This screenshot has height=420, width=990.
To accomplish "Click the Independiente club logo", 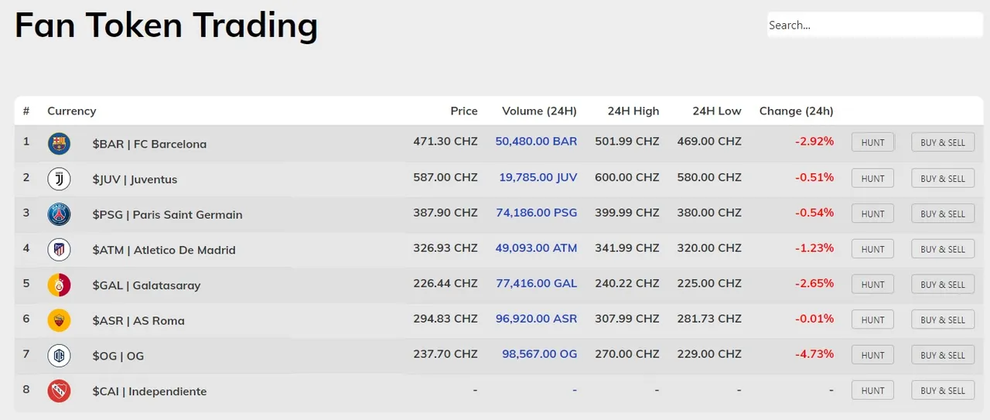I will 59,391.
